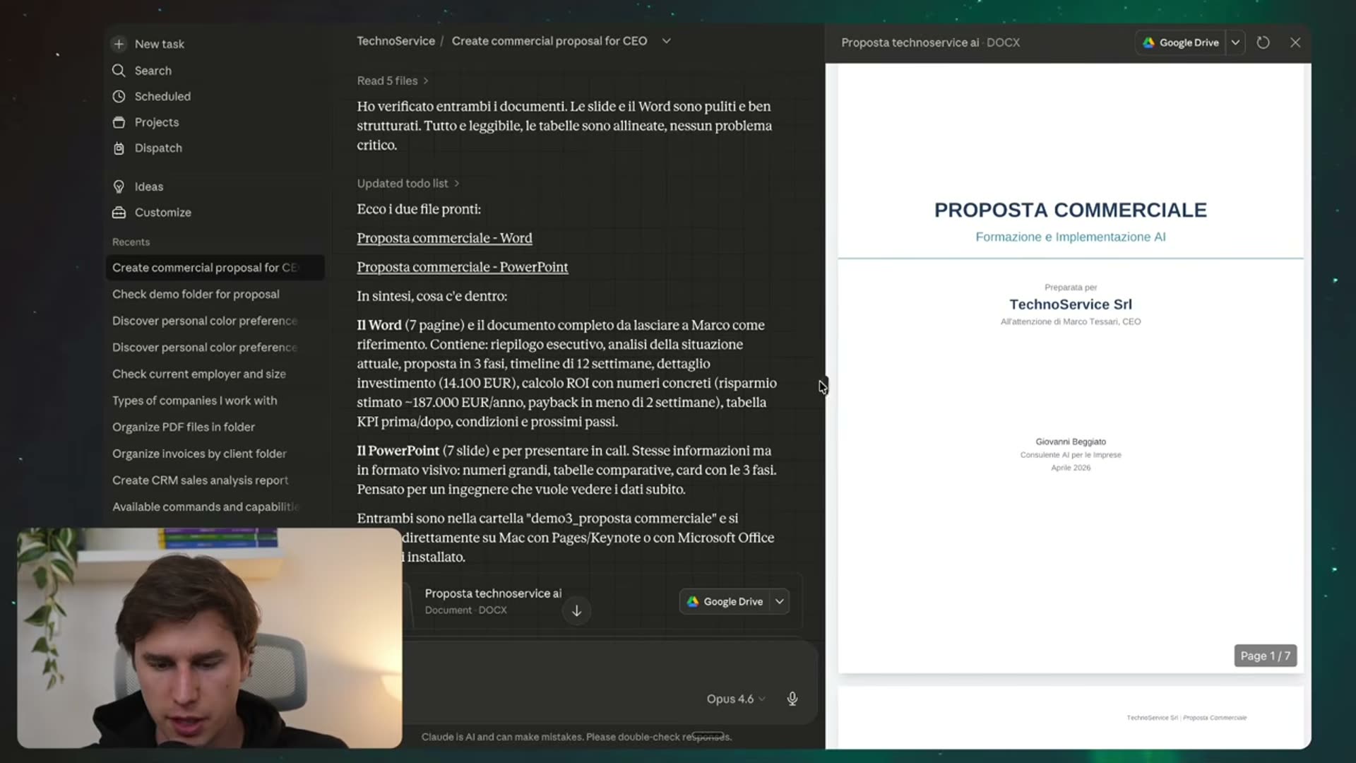Open Proposta commerciale - Word link
Image resolution: width=1356 pixels, height=763 pixels.
tap(444, 238)
